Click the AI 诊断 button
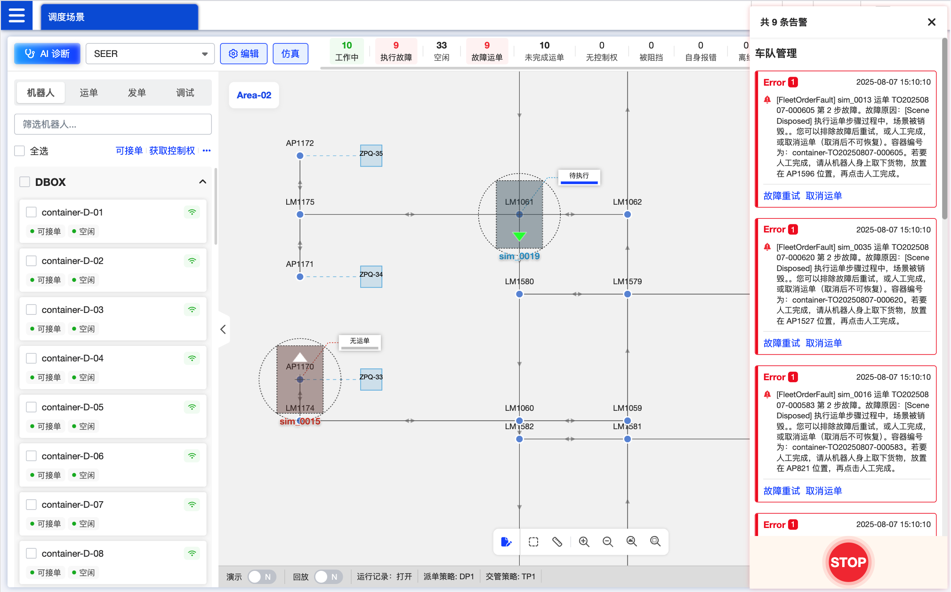951x592 pixels. pyautogui.click(x=47, y=54)
